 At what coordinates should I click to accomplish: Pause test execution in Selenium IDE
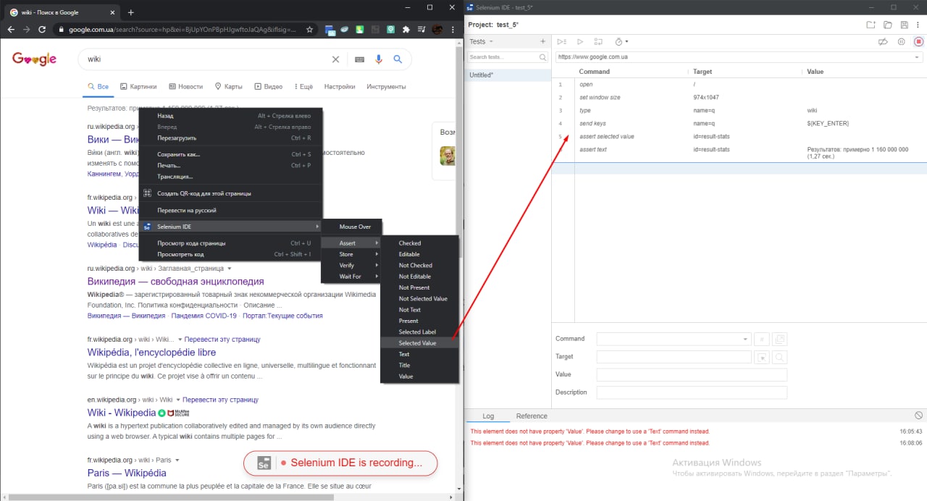pos(901,42)
